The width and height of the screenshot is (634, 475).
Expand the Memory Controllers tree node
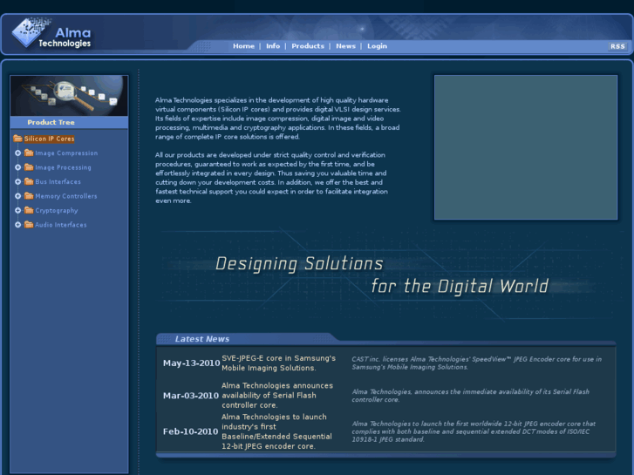tap(17, 196)
